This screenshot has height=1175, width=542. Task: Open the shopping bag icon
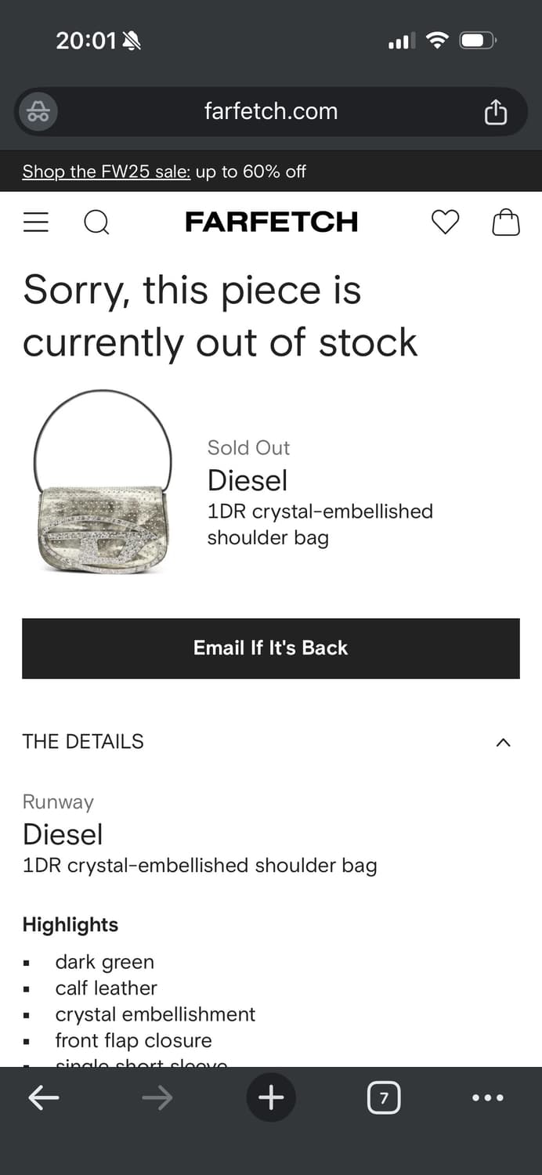pos(505,222)
